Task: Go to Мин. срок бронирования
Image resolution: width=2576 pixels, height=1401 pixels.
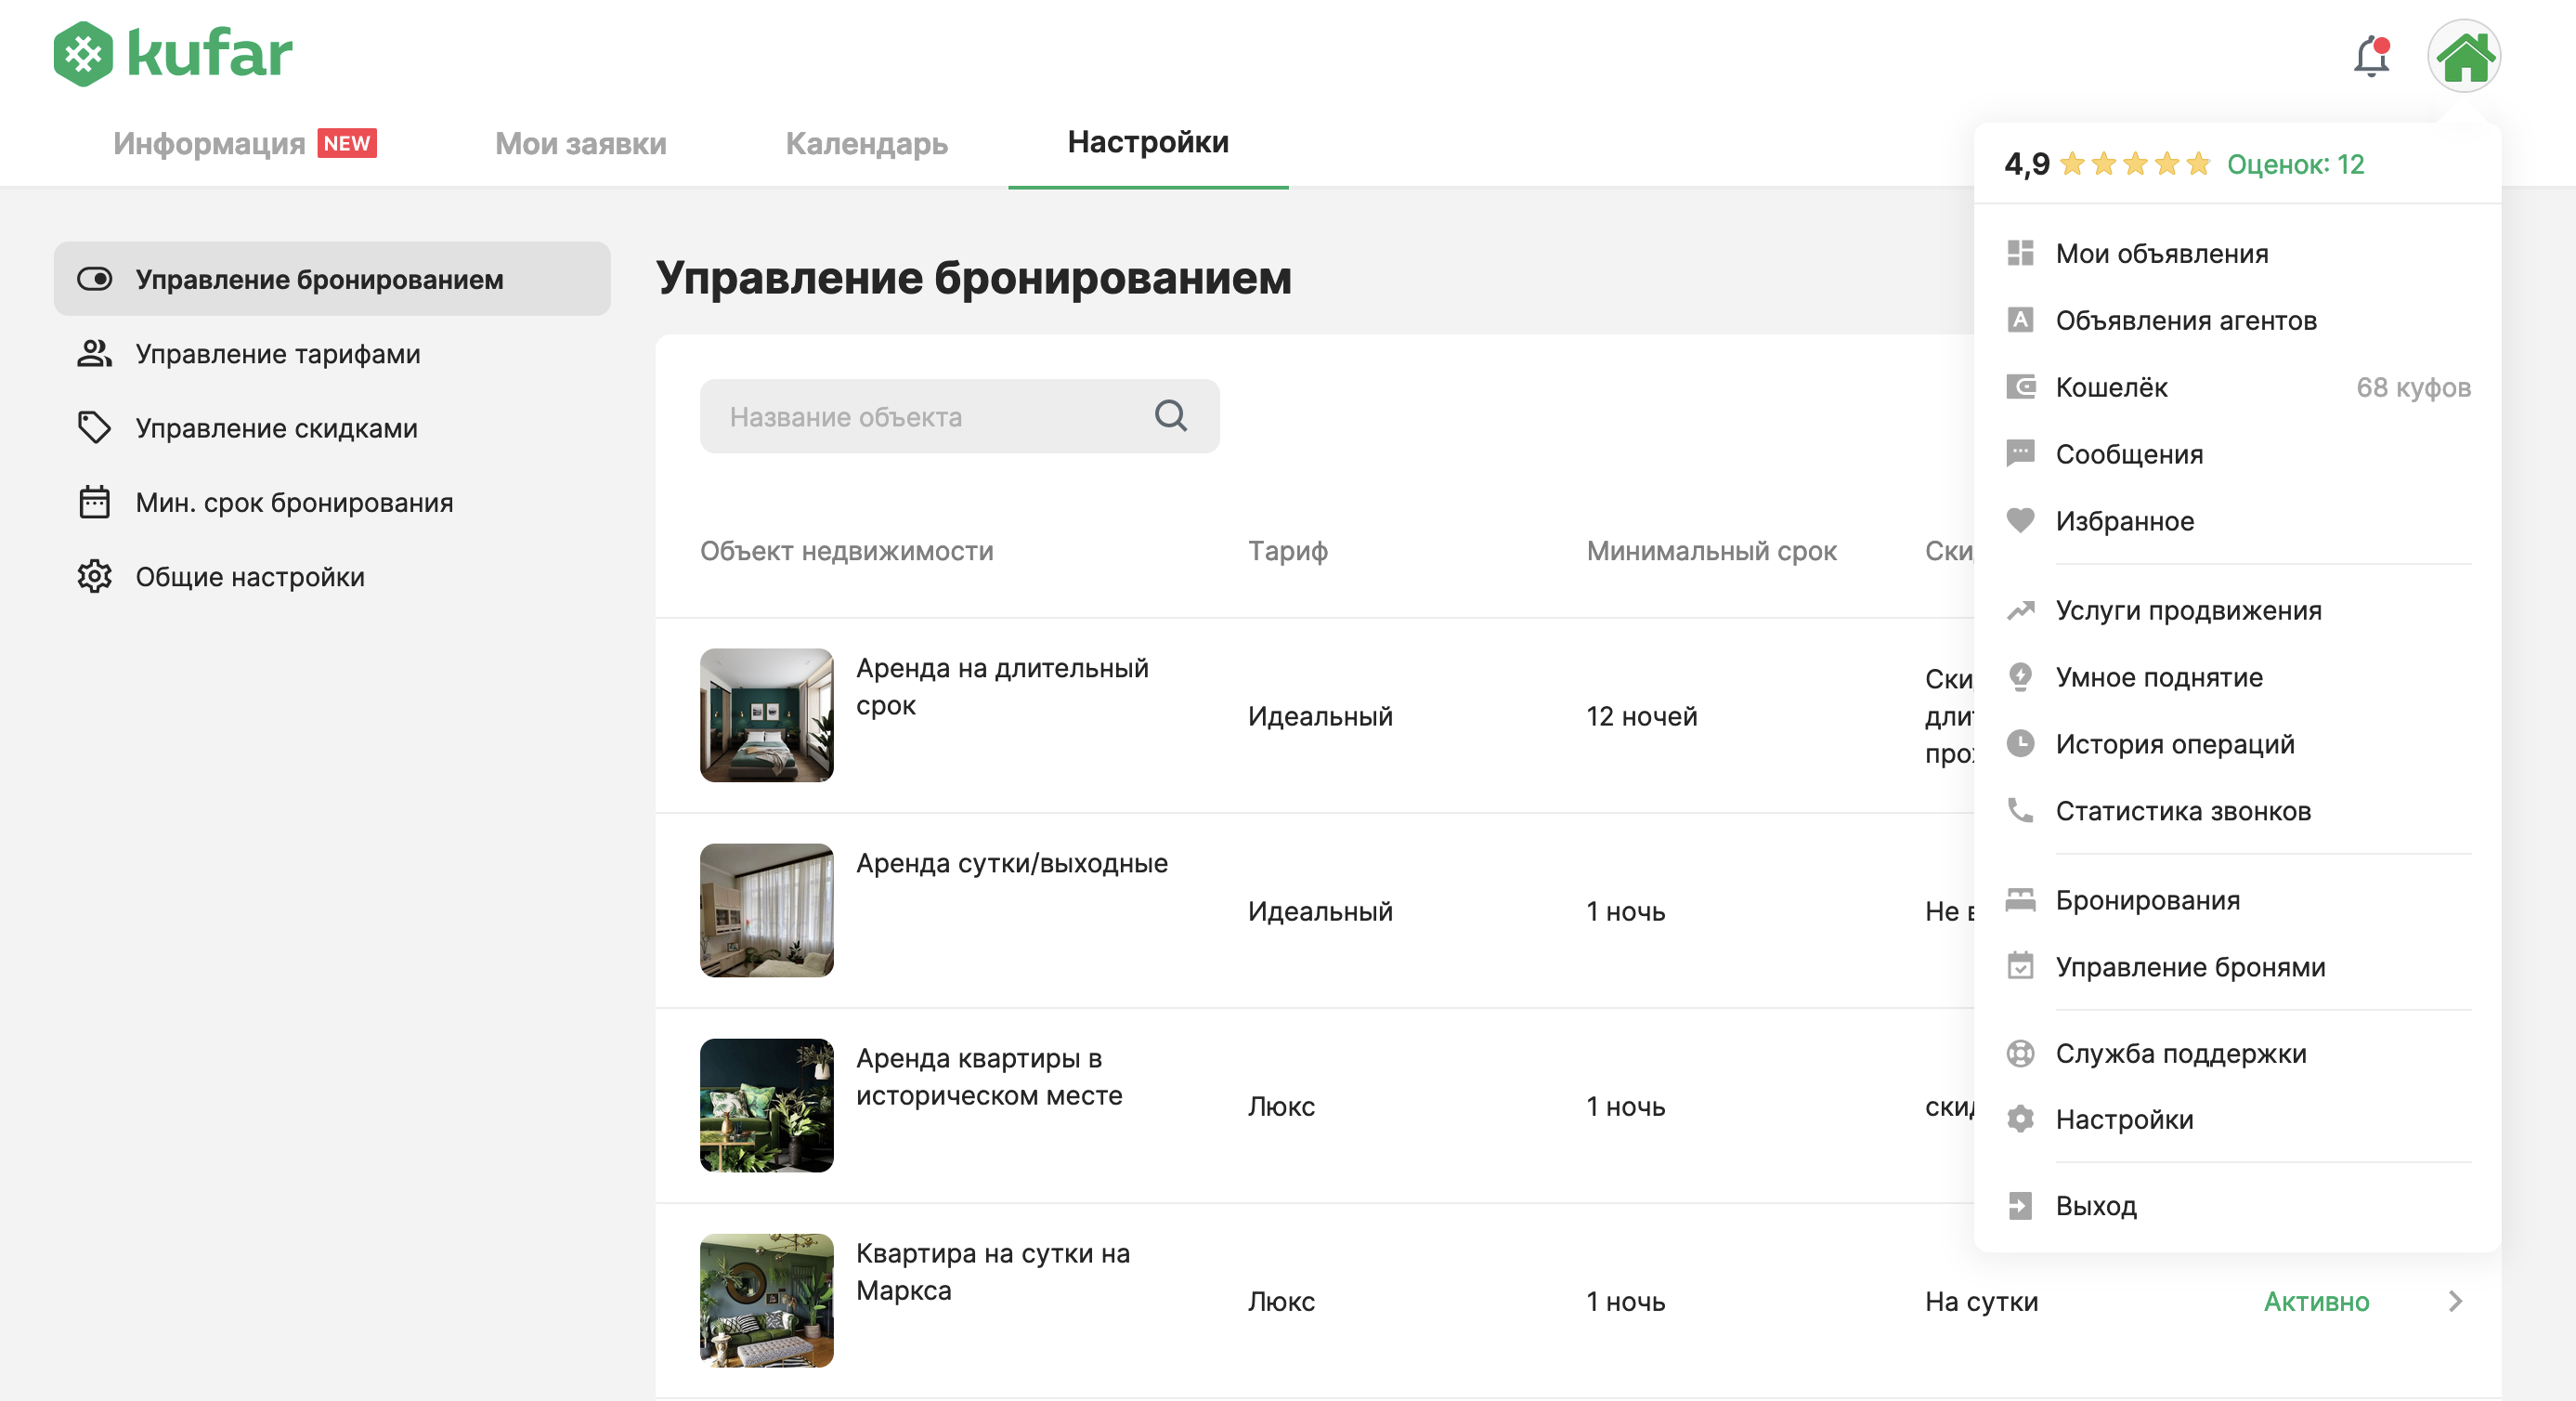Action: (x=332, y=502)
